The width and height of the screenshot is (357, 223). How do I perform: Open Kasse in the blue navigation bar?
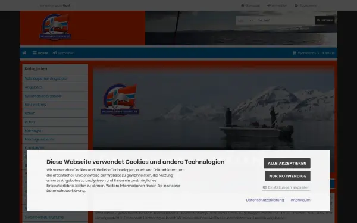(x=40, y=53)
